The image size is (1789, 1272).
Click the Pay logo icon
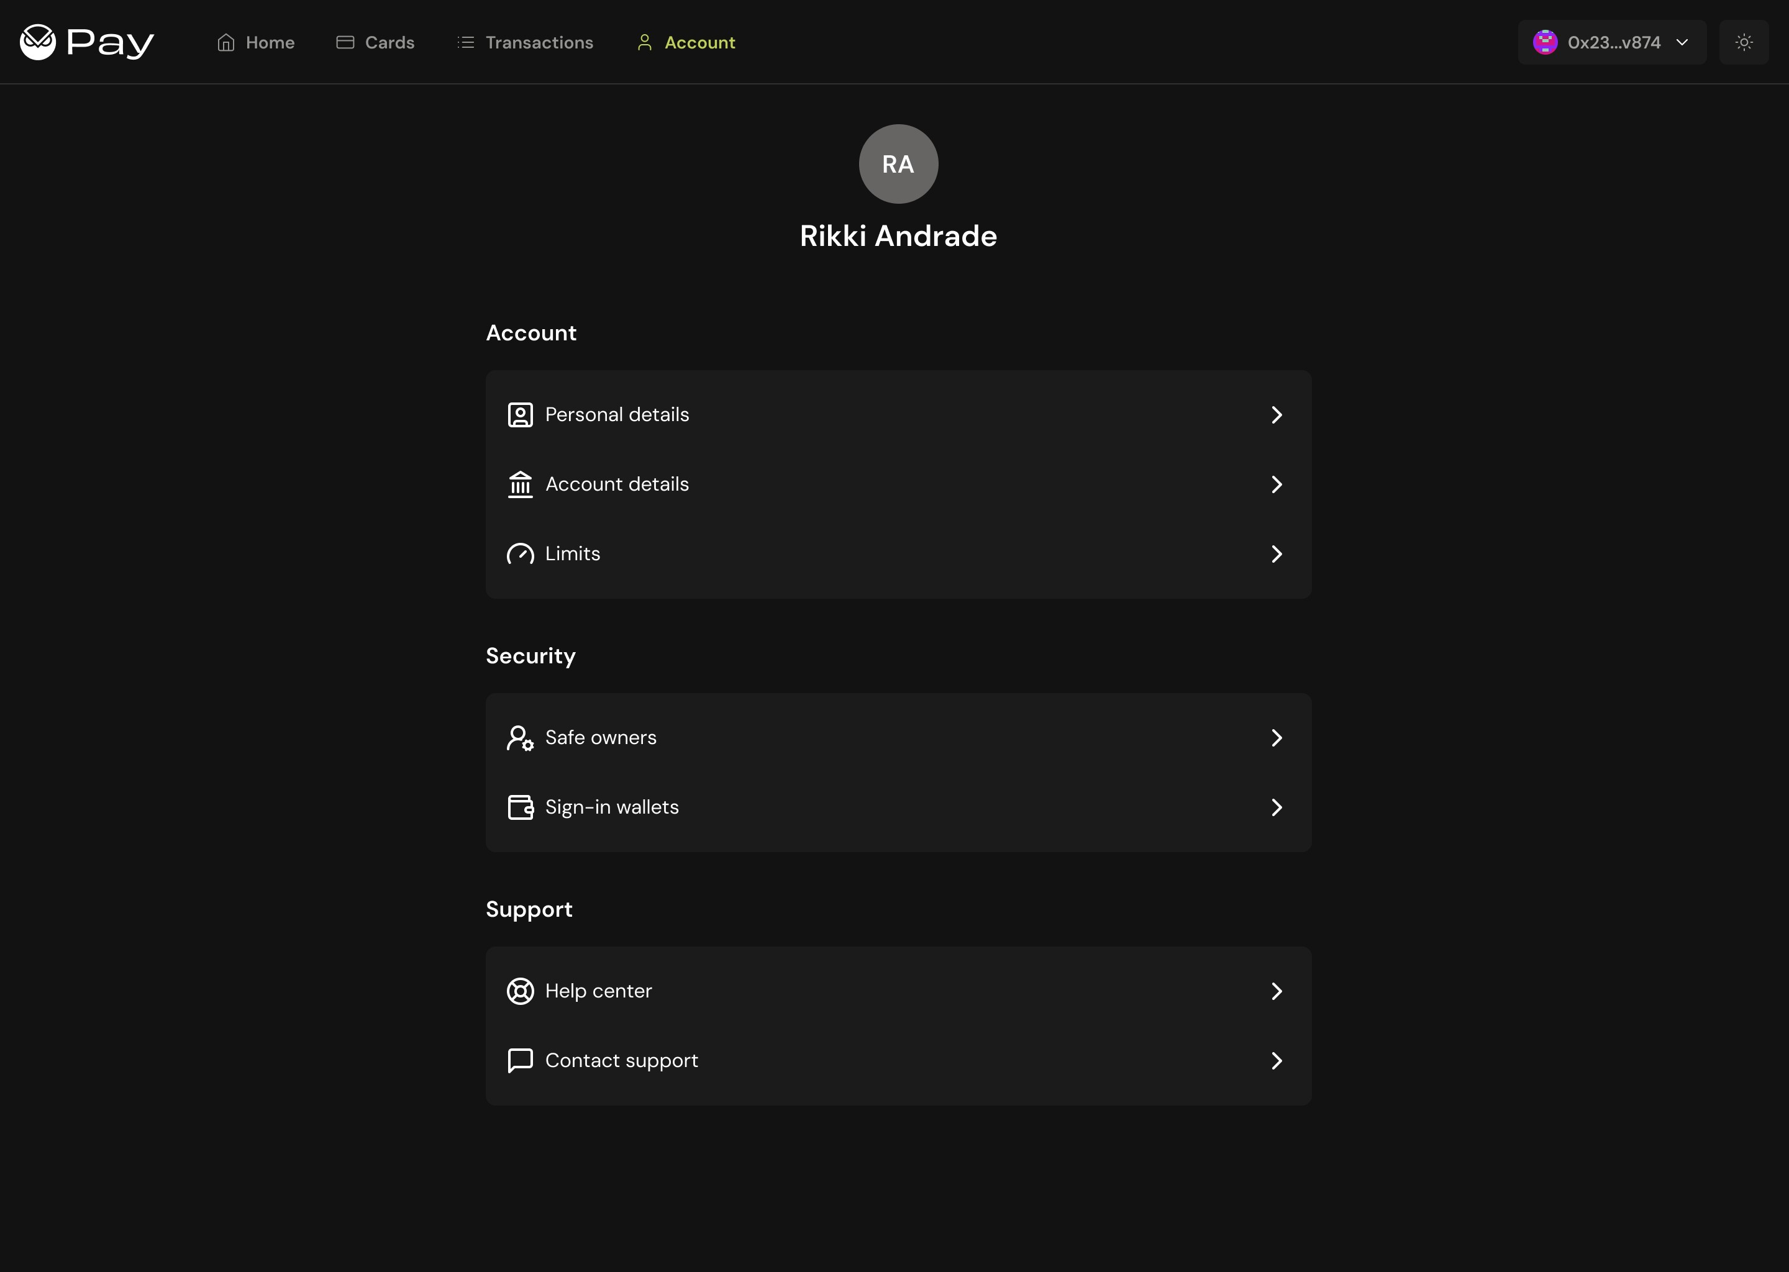[38, 42]
